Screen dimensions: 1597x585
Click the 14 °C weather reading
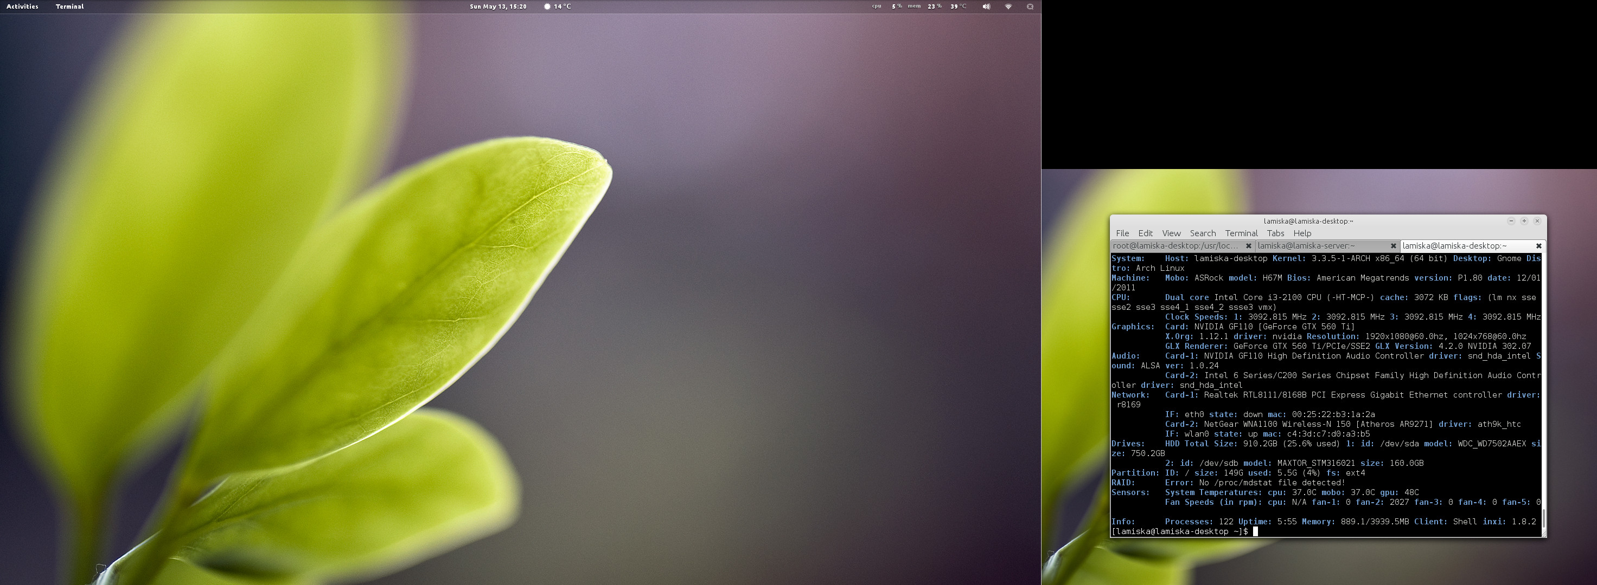[x=563, y=6]
